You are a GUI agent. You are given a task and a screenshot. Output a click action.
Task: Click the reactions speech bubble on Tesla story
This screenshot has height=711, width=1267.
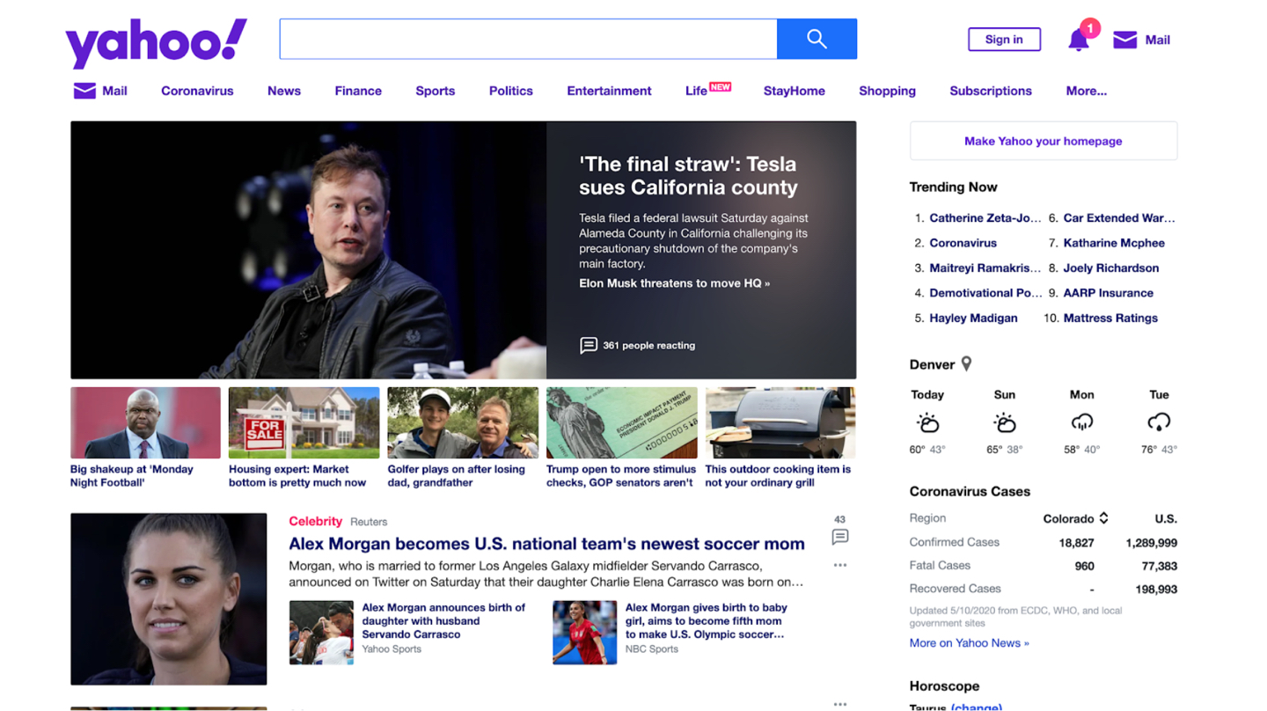[588, 345]
